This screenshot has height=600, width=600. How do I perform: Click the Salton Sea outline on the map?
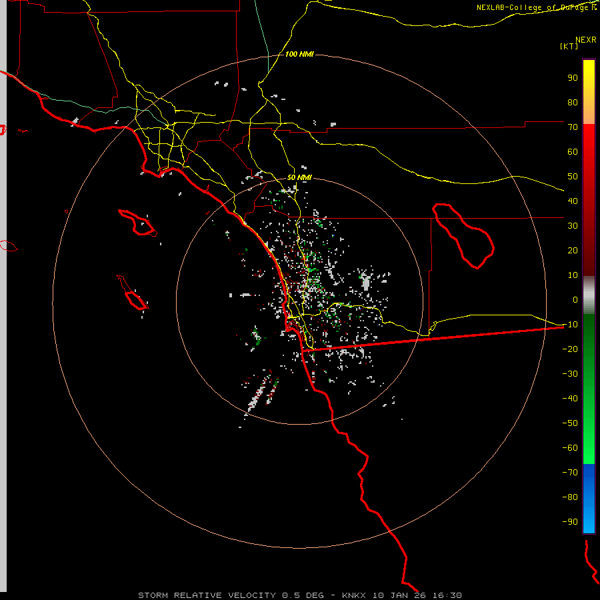[x=463, y=236]
